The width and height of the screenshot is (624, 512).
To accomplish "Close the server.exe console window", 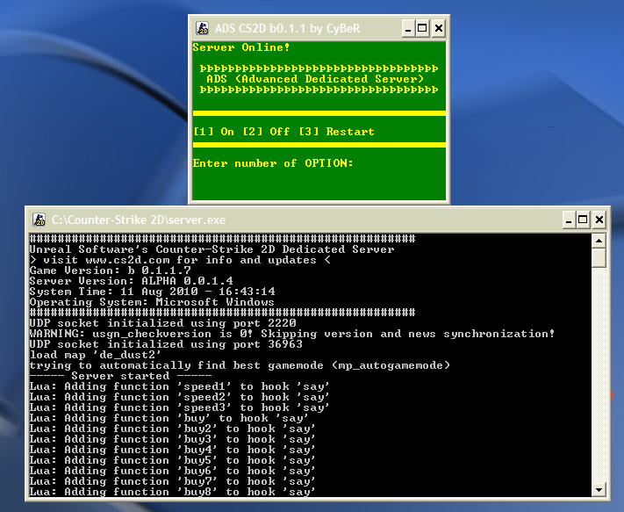I will [x=599, y=220].
